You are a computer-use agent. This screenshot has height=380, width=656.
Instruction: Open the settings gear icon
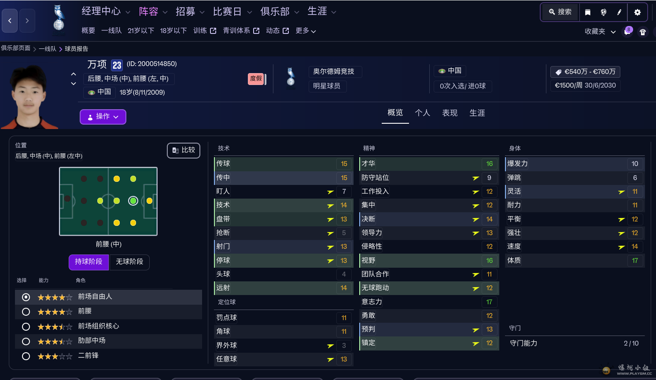click(x=638, y=12)
